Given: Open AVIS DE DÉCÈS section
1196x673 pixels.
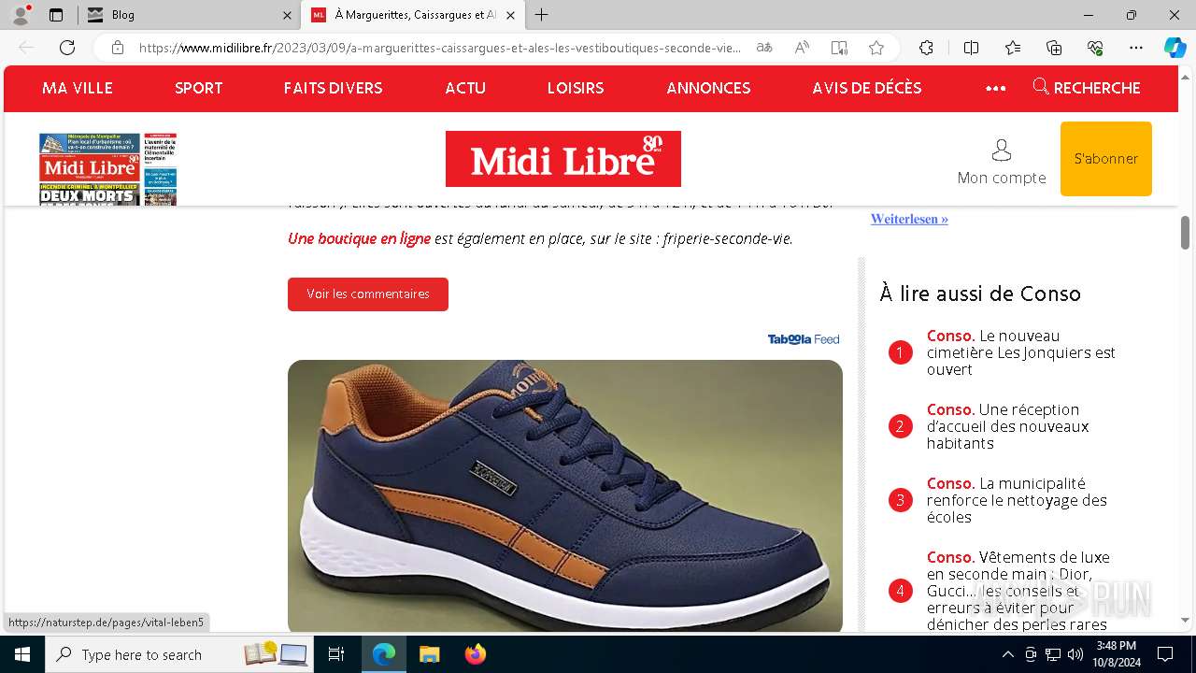Looking at the screenshot, I should click(x=867, y=88).
